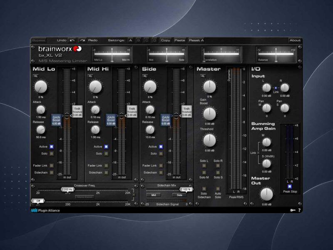Click the Mid Lo / Mid Hi meter

[x=112, y=55]
